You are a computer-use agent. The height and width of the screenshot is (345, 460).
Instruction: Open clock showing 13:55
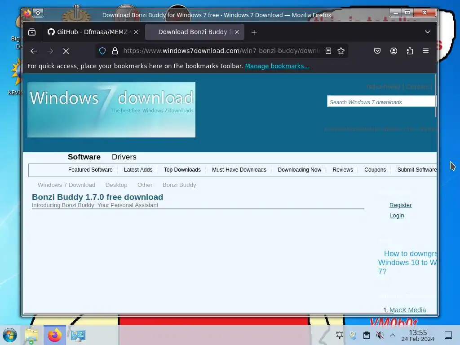point(418,335)
